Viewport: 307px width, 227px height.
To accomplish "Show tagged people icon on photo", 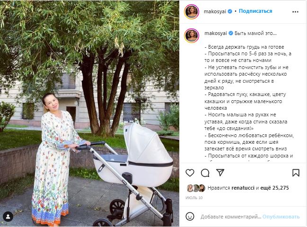I will (x=8, y=217).
